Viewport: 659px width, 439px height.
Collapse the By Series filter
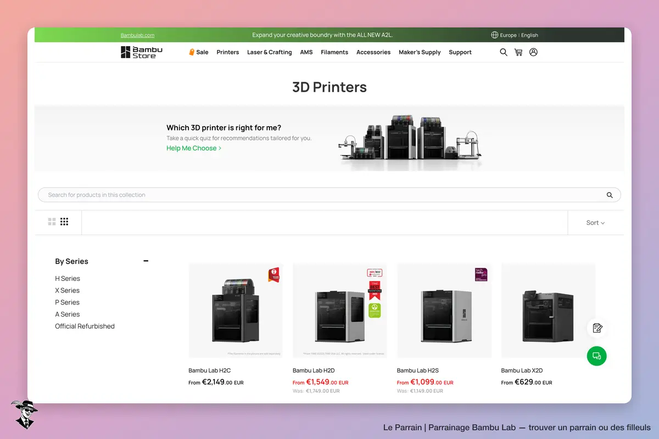tap(146, 261)
